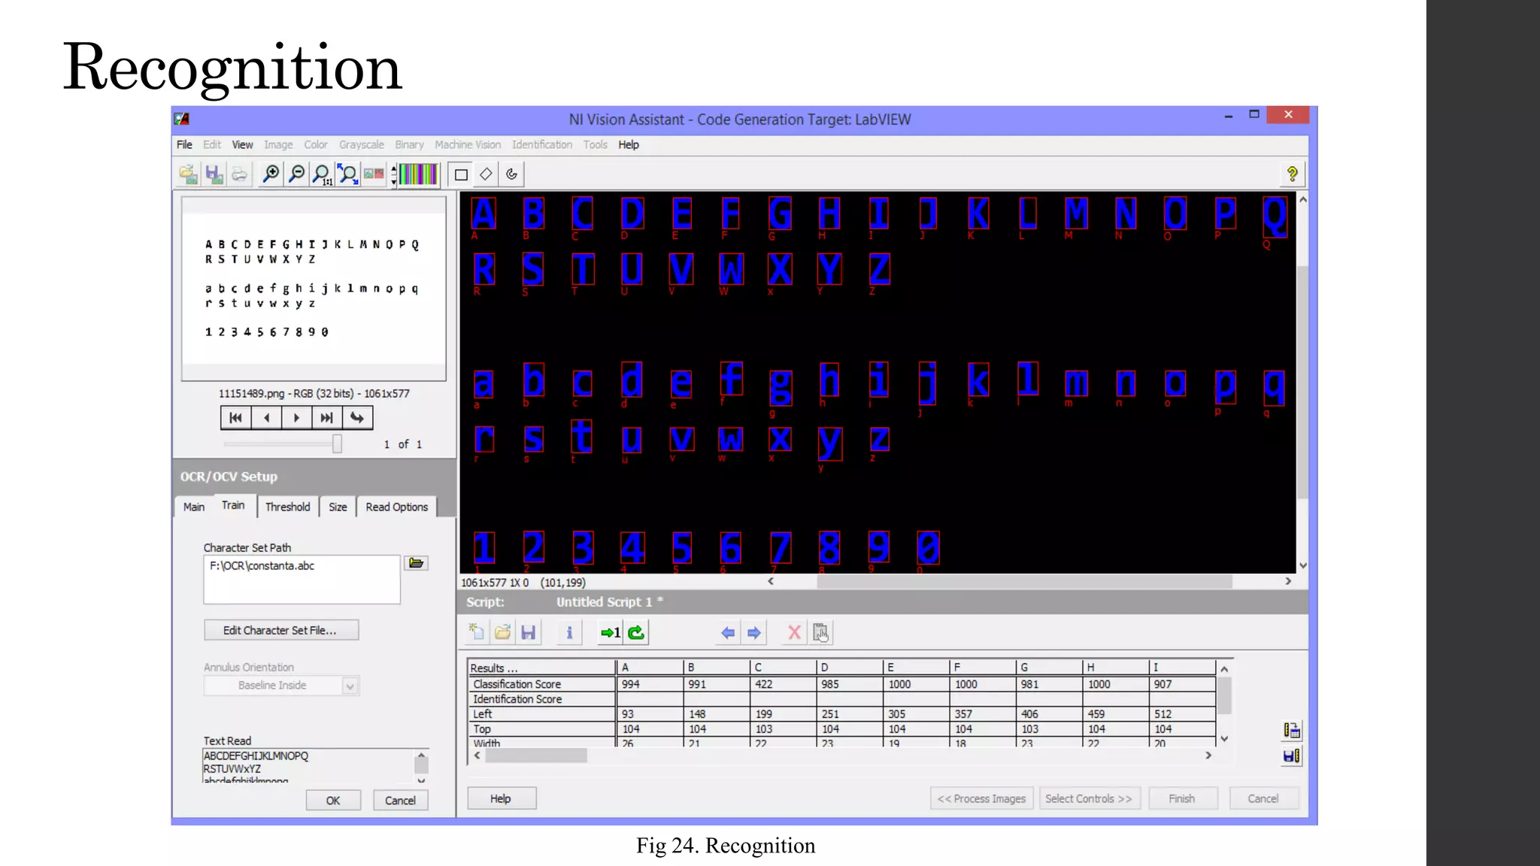Viewport: 1540px width, 866px height.
Task: Open the Help menu
Action: pyautogui.click(x=629, y=144)
